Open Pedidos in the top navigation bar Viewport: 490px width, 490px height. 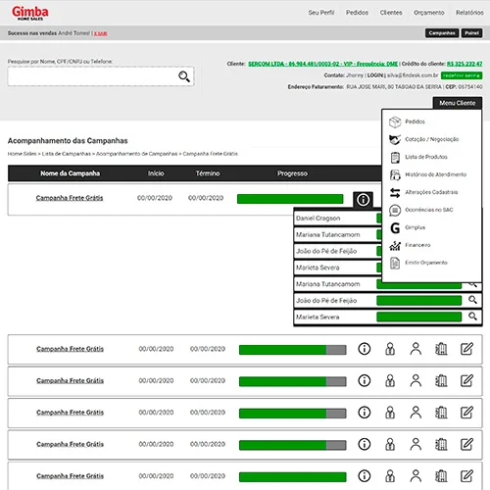click(x=357, y=13)
